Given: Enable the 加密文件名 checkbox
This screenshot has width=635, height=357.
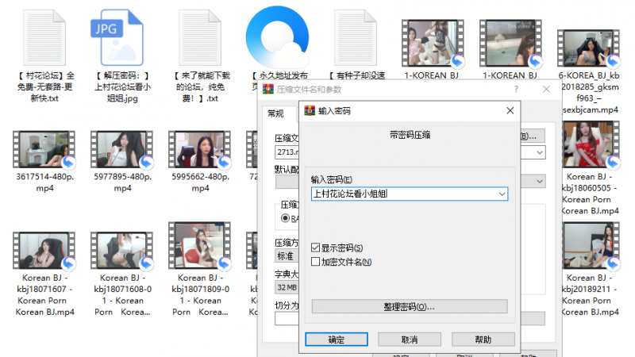Looking at the screenshot, I should [x=316, y=261].
